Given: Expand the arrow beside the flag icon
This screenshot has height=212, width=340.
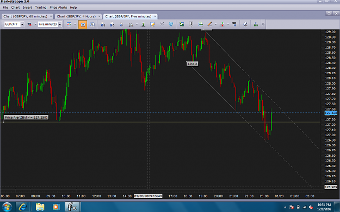Looking at the screenshot, I should point(35,24).
